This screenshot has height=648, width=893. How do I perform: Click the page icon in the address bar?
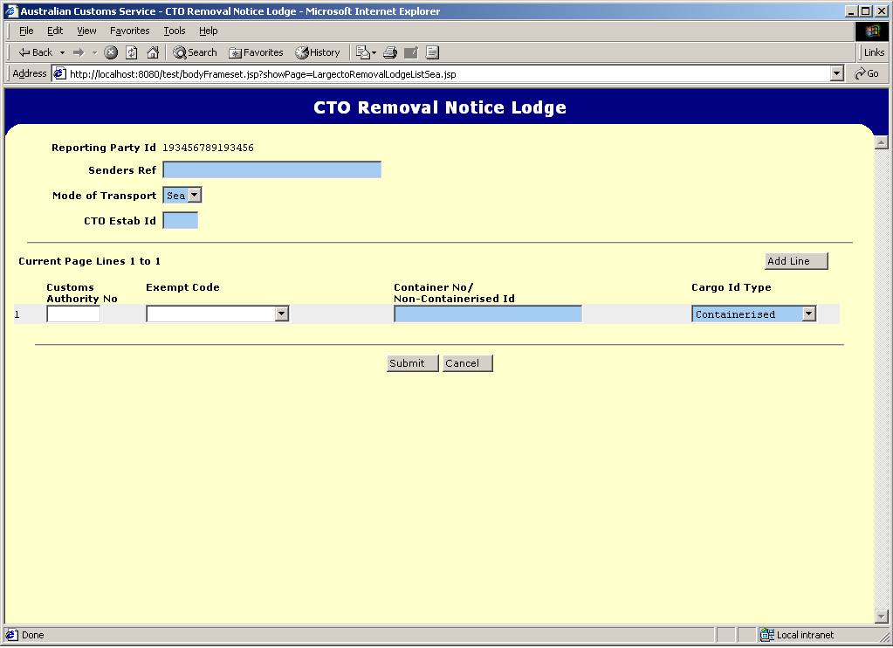[60, 74]
